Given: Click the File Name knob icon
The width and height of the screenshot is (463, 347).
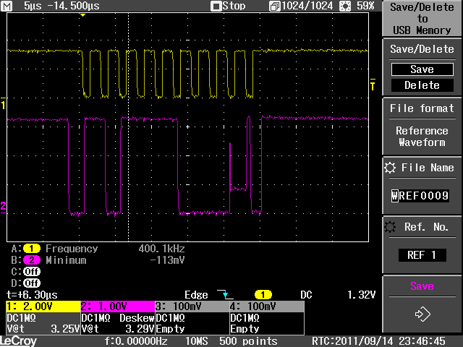Looking at the screenshot, I should click(390, 168).
